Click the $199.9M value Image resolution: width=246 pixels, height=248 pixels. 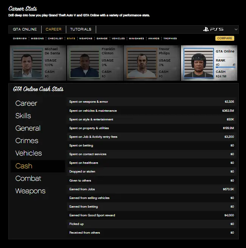coord(228,128)
